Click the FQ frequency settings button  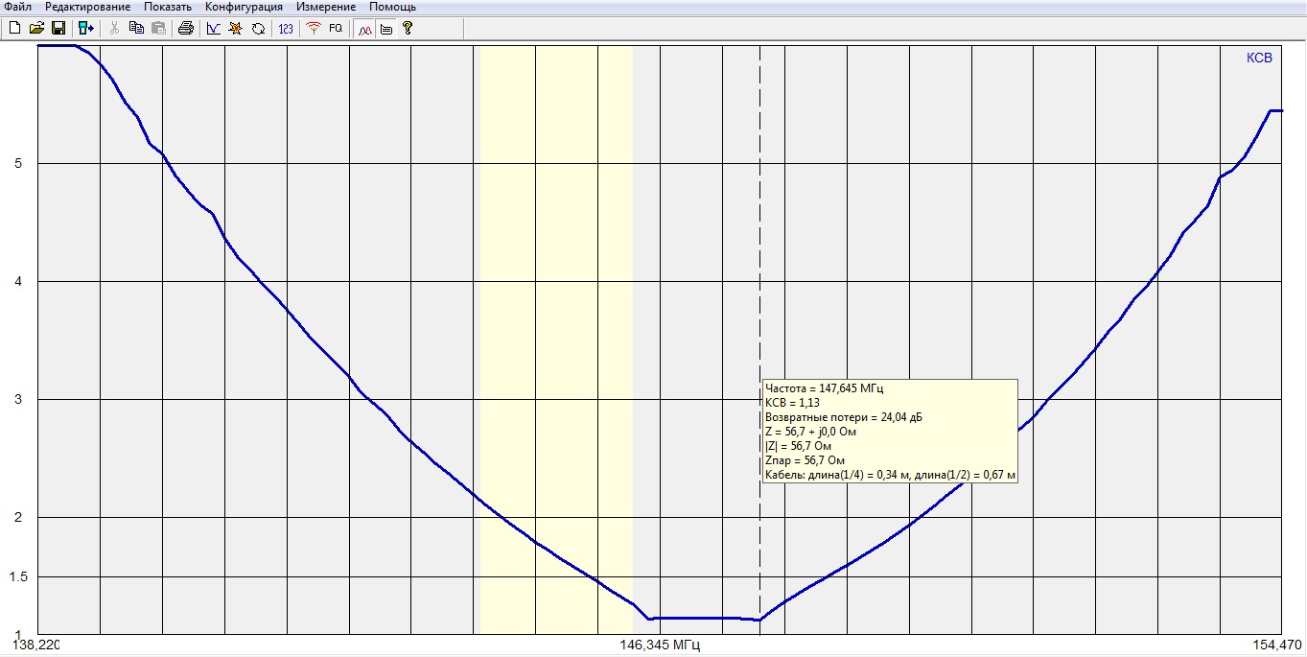tap(336, 29)
